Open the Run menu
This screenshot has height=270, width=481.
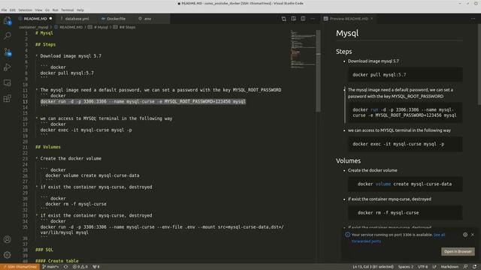pos(55,10)
